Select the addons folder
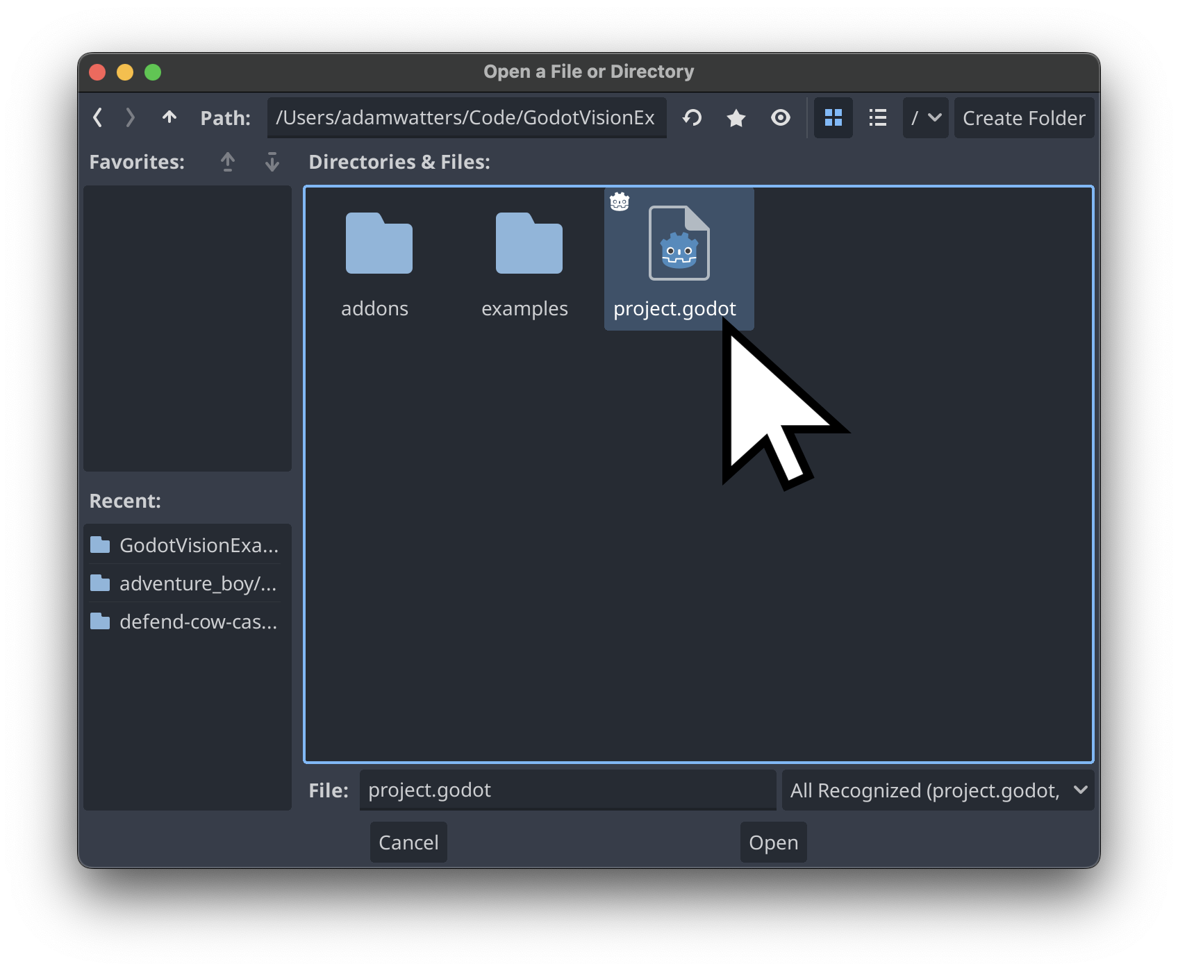Viewport: 1178px width, 971px height. click(x=379, y=260)
